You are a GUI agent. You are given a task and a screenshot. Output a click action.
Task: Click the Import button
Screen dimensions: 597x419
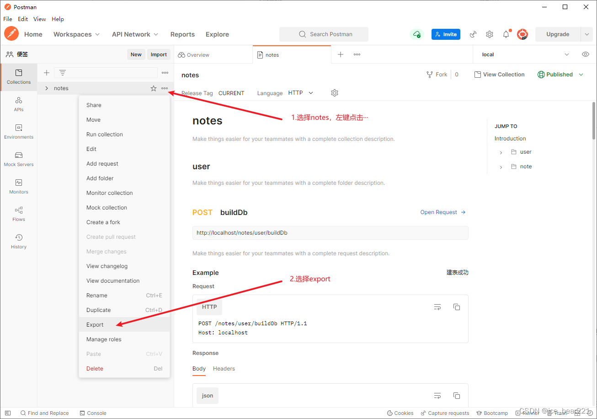[x=159, y=54]
